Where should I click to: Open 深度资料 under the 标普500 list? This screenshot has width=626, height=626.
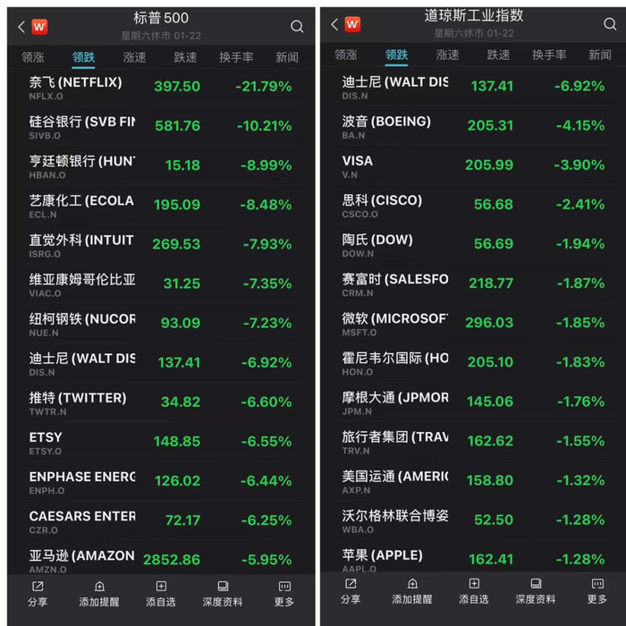(x=222, y=592)
